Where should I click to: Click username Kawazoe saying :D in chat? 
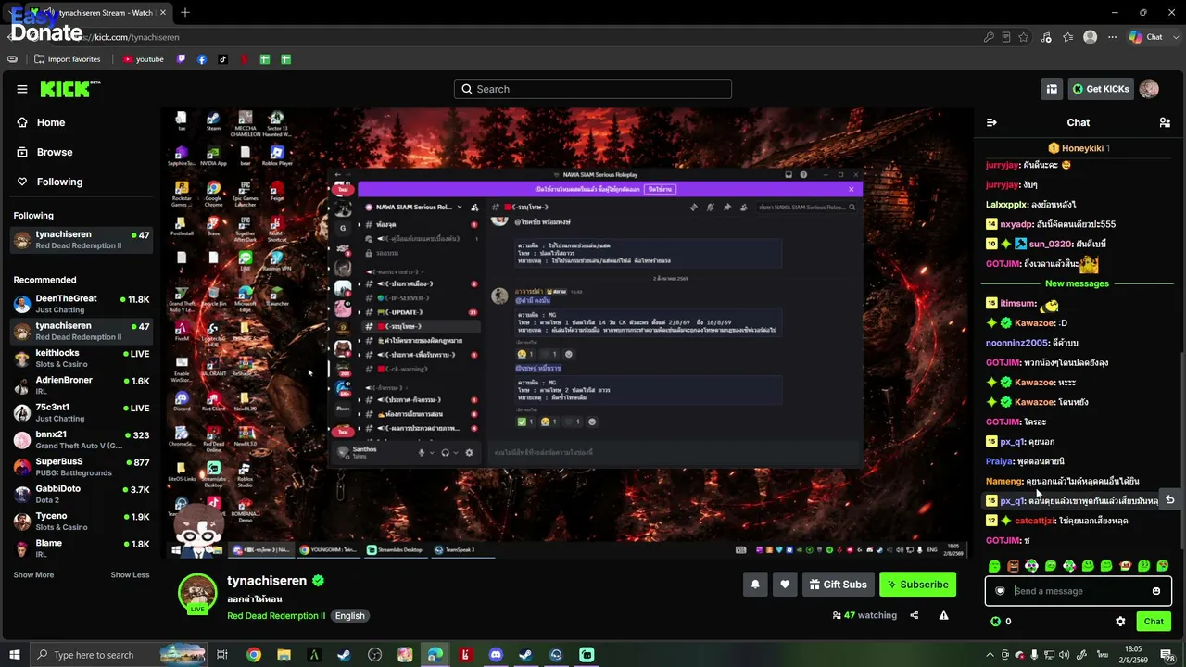(x=1035, y=323)
